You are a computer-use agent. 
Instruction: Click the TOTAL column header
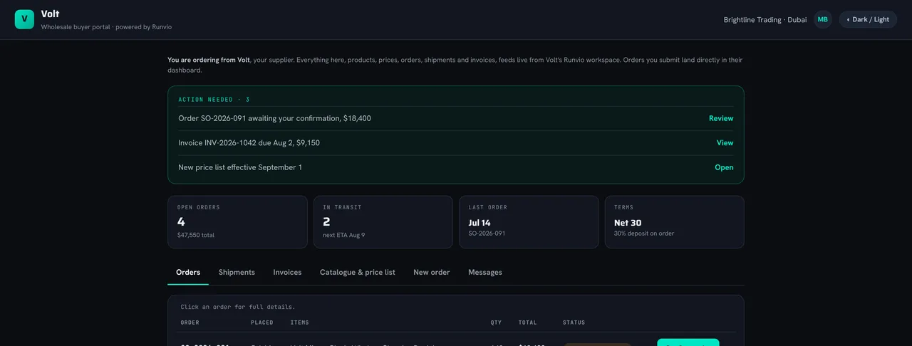point(528,323)
